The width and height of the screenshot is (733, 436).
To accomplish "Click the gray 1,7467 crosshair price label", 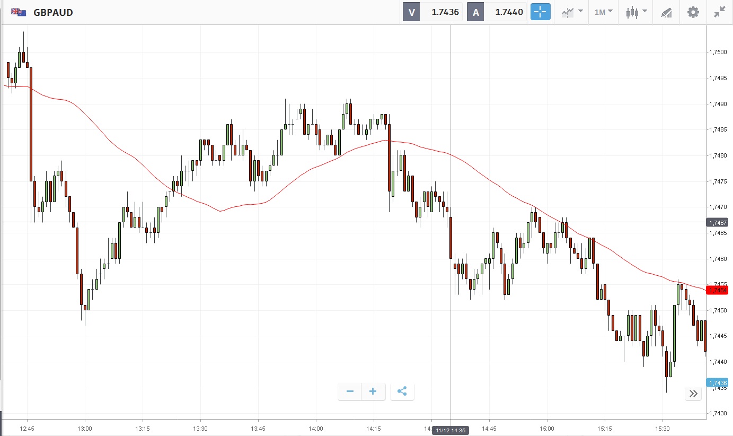I will point(718,223).
